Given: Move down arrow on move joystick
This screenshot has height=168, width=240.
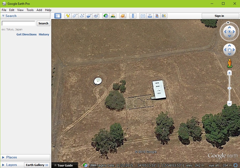Looking at the screenshot, I should click(229, 54).
